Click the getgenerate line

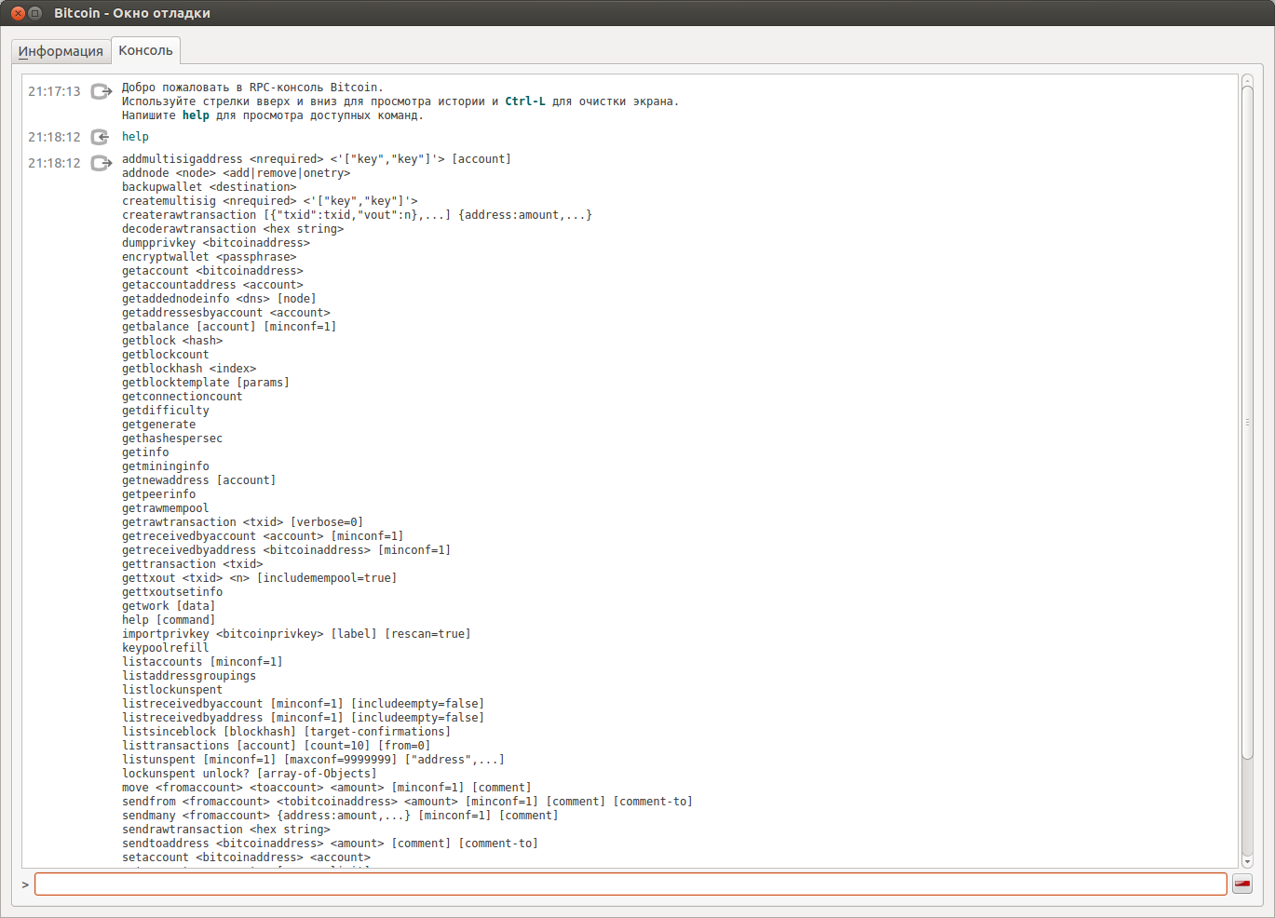click(x=159, y=425)
